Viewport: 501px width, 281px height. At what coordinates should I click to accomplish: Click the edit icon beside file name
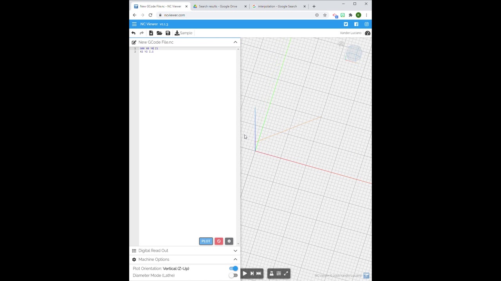tap(134, 42)
